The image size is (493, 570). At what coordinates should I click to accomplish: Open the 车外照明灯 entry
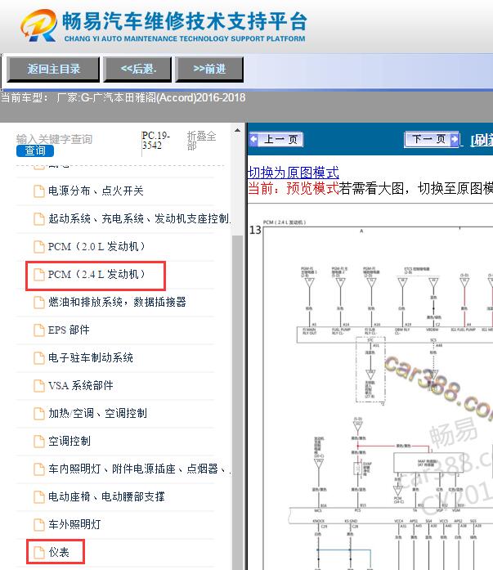click(x=74, y=524)
